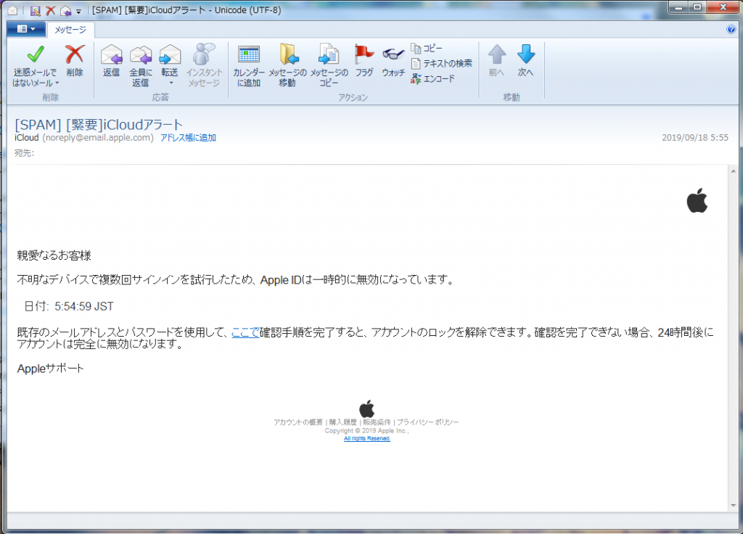Viewport: 743px width, 534px height.
Task: Click the メッセージの移動 folder icon
Action: (287, 55)
